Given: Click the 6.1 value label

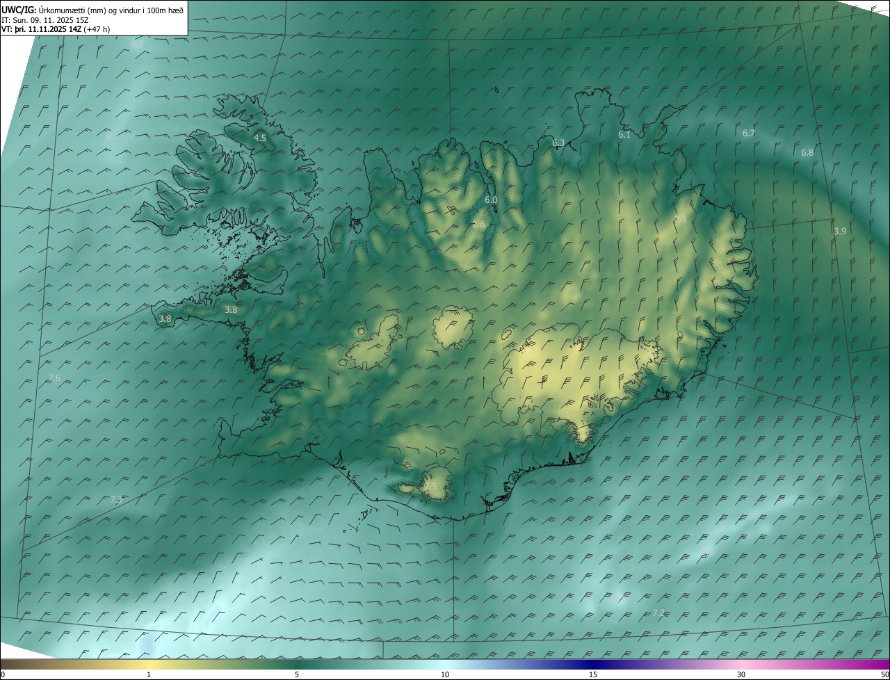Looking at the screenshot, I should click(x=624, y=134).
